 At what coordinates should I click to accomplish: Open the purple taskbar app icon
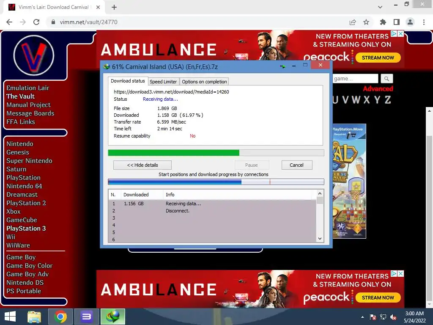[86, 317]
